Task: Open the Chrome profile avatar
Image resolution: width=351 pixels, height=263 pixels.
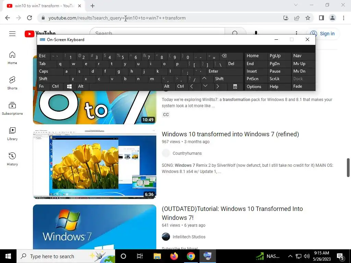Action: click(x=332, y=18)
